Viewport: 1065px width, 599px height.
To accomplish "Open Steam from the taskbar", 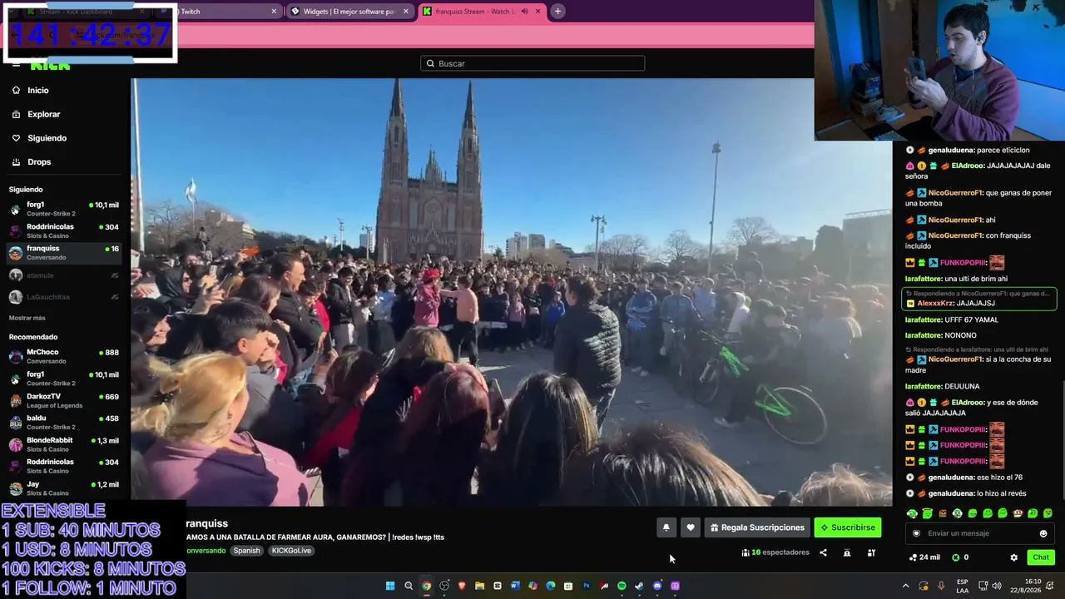I will pyautogui.click(x=639, y=586).
